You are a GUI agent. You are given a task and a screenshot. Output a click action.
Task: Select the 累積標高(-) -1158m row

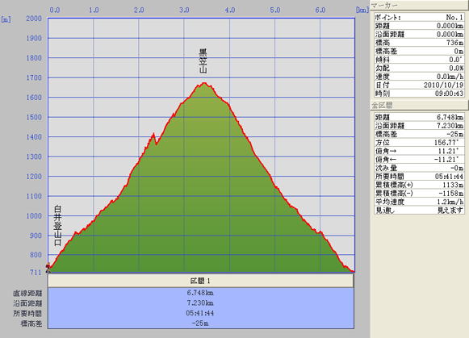tap(419, 194)
